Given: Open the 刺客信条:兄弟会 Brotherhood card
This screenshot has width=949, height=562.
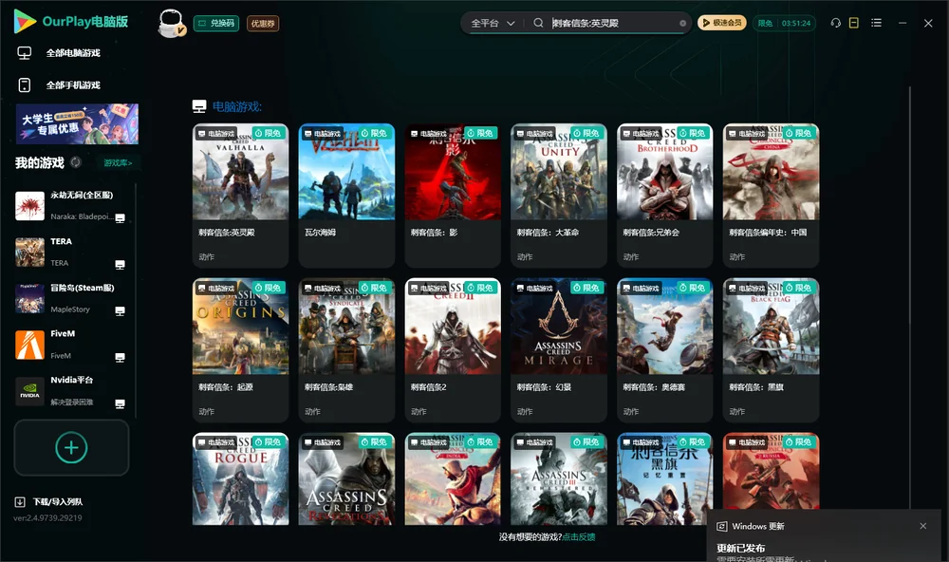Looking at the screenshot, I should 664,195.
